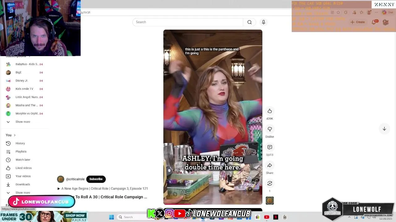
Task: Open linked video A New Age Begins
Action: 103,188
